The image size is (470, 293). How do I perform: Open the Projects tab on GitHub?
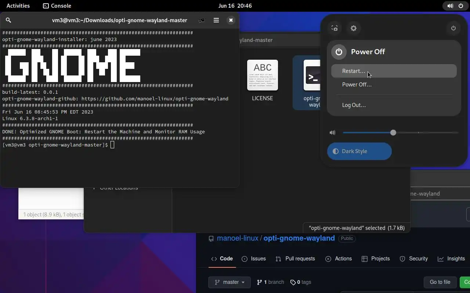coord(376,259)
